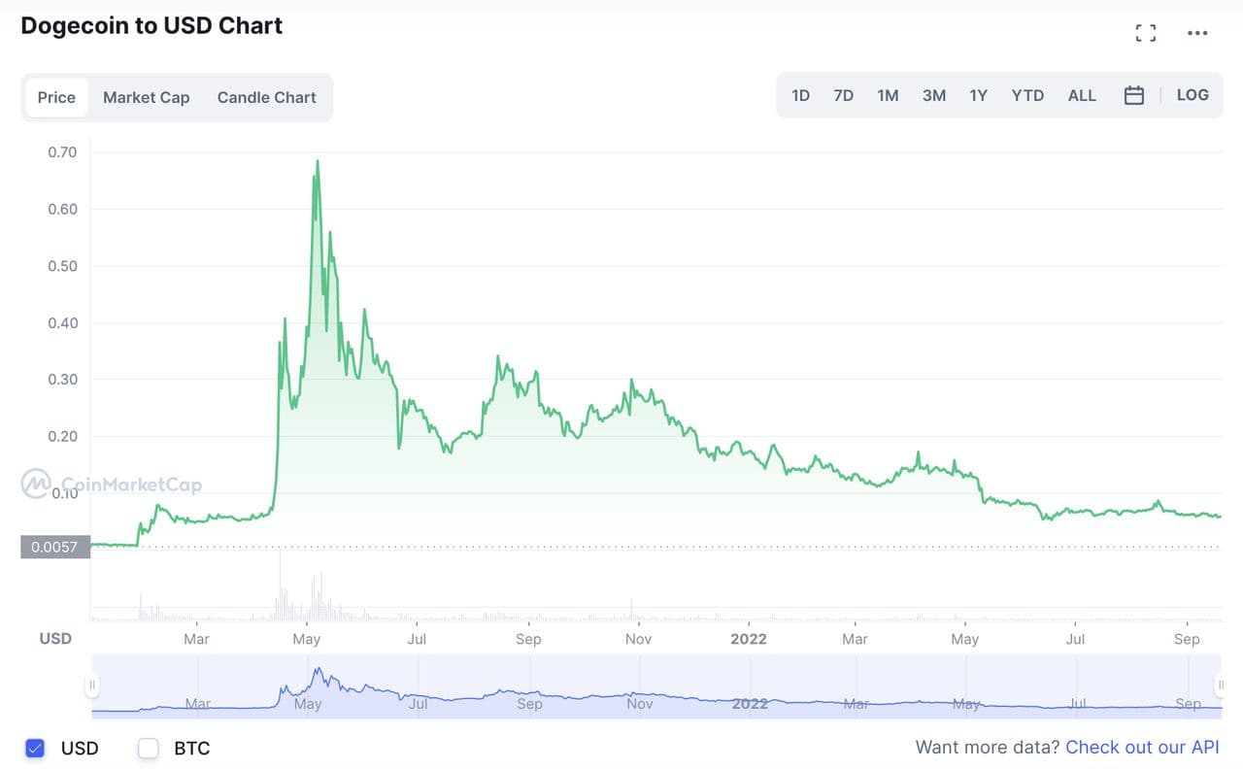Click the right range slider handle
The width and height of the screenshot is (1243, 769).
(x=1221, y=685)
